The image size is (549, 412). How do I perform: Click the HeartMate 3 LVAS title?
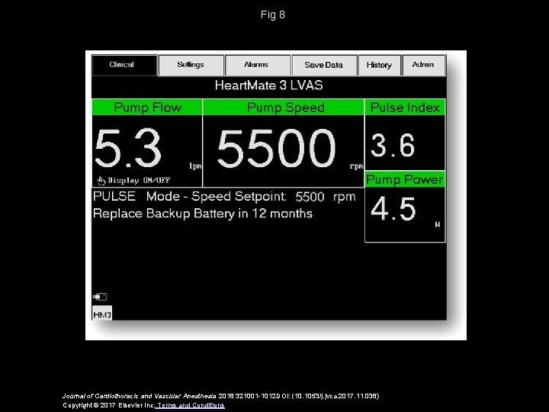point(269,85)
